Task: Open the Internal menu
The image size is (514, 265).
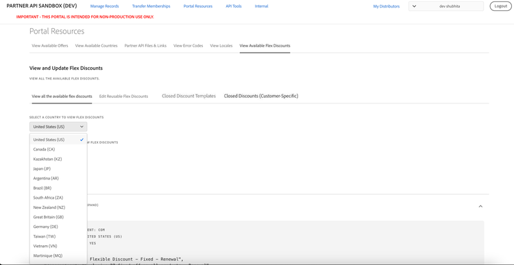Action: pyautogui.click(x=261, y=6)
